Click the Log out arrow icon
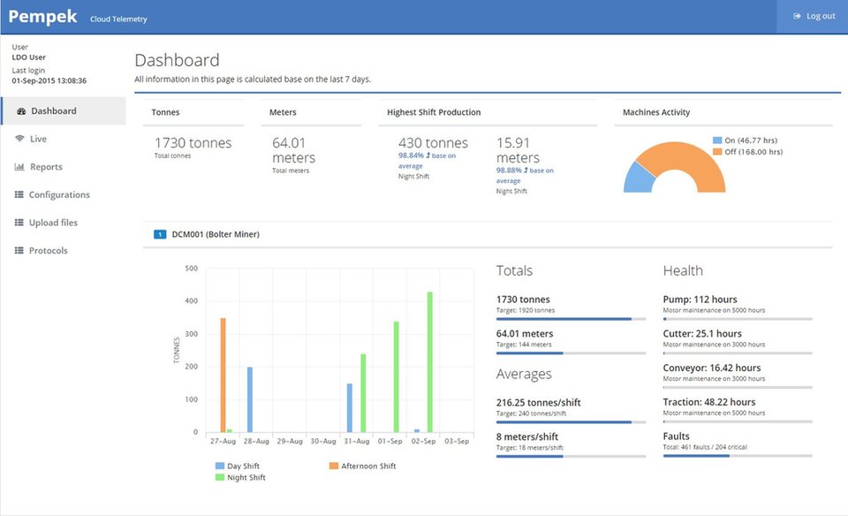Image resolution: width=848 pixels, height=516 pixels. tap(798, 17)
